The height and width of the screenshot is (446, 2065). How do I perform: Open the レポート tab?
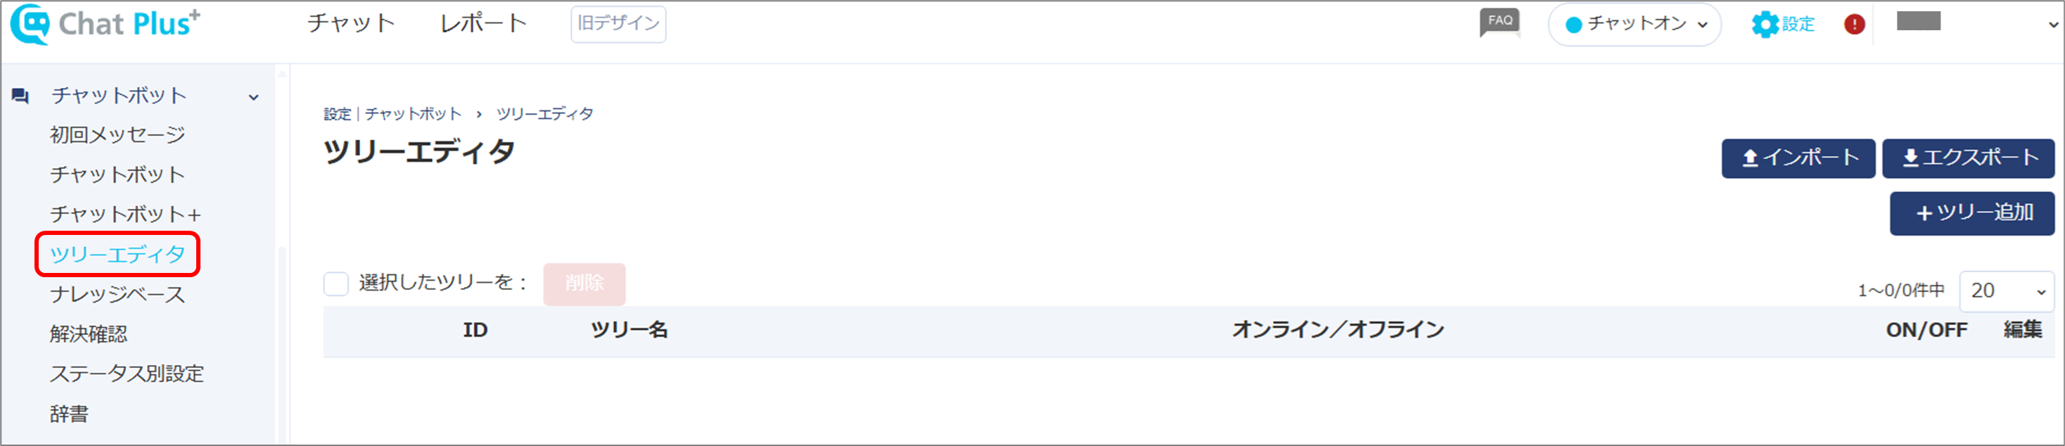coord(483,23)
